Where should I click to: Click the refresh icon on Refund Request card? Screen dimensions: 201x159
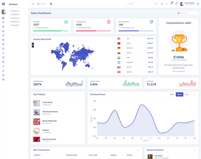151,22
